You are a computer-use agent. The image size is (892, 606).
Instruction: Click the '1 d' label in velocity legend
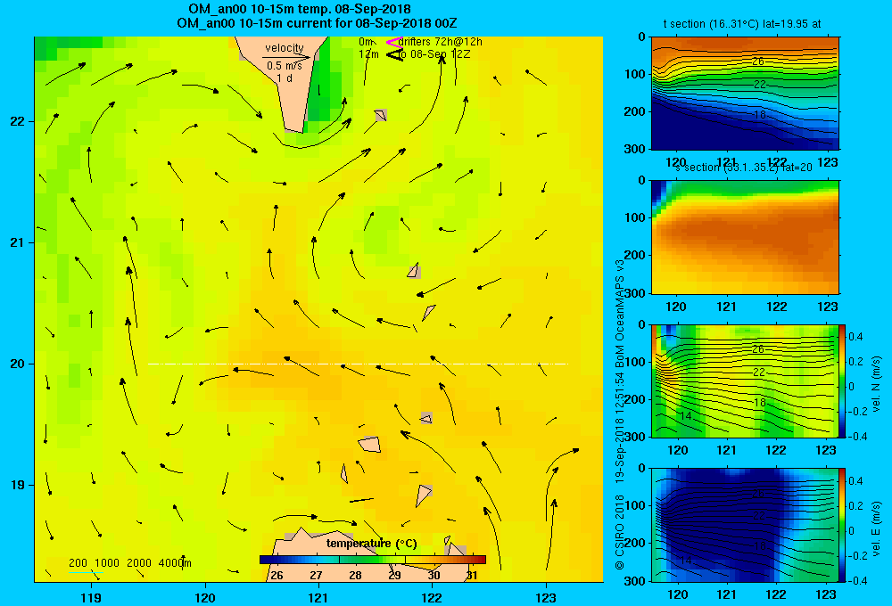pyautogui.click(x=285, y=78)
